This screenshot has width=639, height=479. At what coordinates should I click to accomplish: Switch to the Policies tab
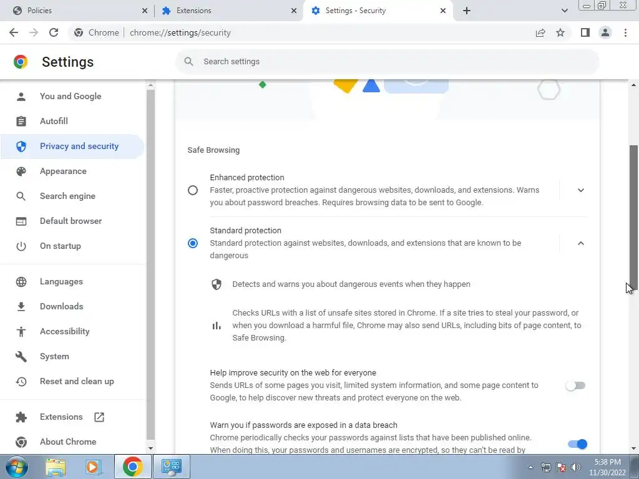77,11
